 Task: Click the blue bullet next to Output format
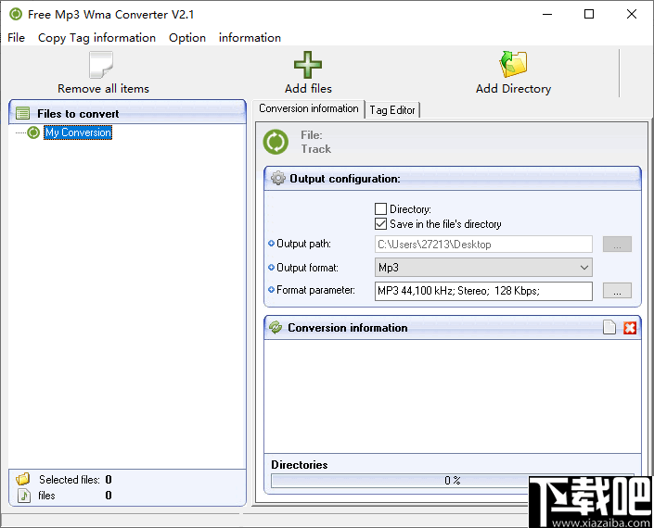pos(271,268)
